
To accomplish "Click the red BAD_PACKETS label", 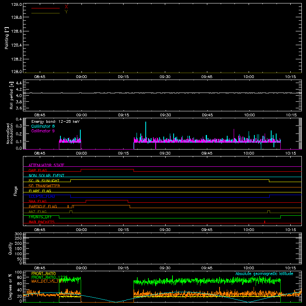I will click(x=42, y=222).
